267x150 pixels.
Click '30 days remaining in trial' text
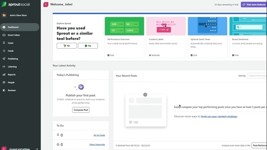coord(226,5)
